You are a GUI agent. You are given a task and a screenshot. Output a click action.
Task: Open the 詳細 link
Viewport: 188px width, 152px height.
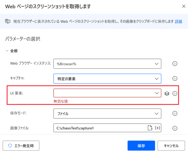point(179,21)
